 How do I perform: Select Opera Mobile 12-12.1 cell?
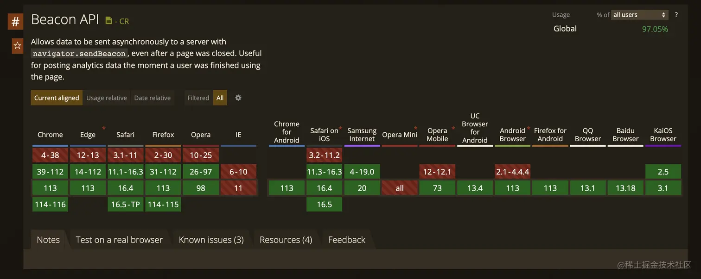pyautogui.click(x=437, y=172)
